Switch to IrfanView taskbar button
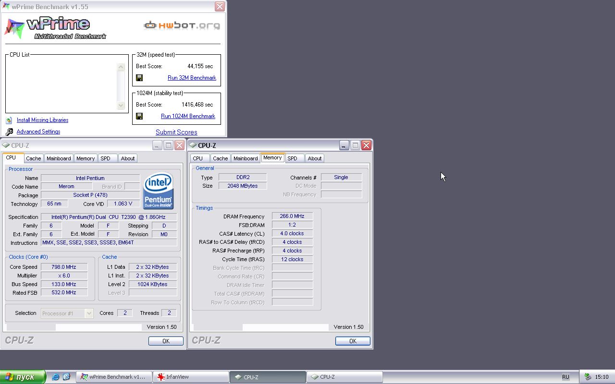 [191, 377]
